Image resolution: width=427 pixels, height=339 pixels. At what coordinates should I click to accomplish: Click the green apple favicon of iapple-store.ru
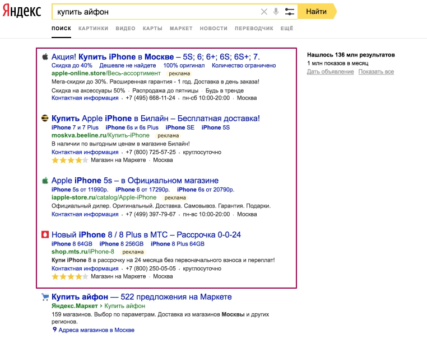(45, 181)
